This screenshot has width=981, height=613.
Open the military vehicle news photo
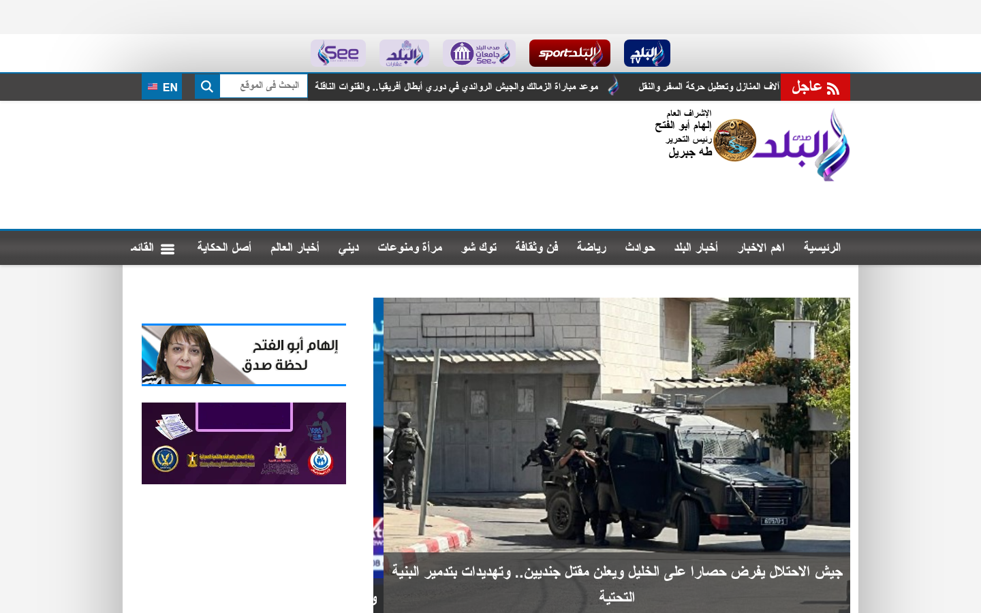pyautogui.click(x=617, y=425)
